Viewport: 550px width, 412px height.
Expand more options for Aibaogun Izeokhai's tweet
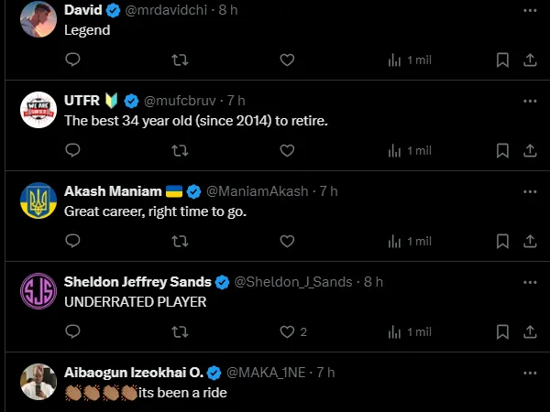[x=530, y=372]
